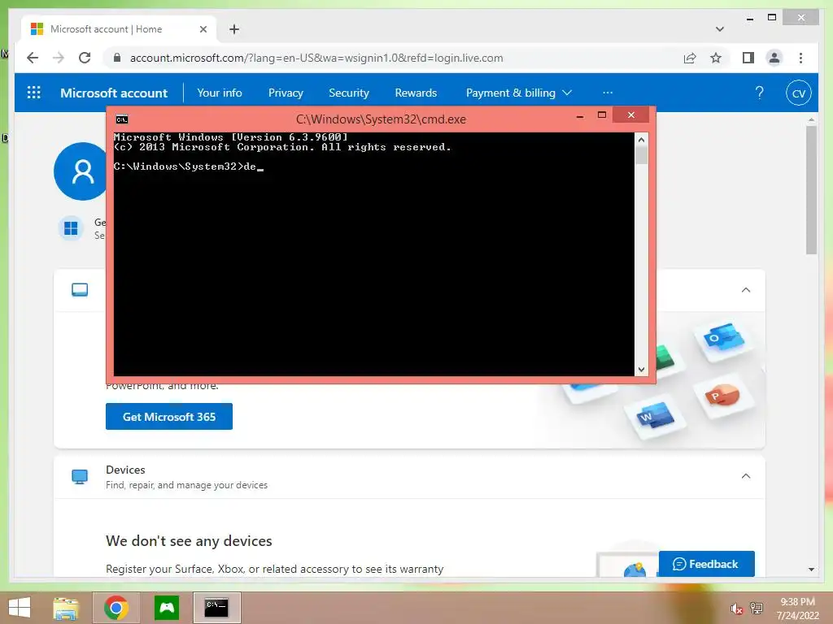Open Windows Start button

pos(20,608)
